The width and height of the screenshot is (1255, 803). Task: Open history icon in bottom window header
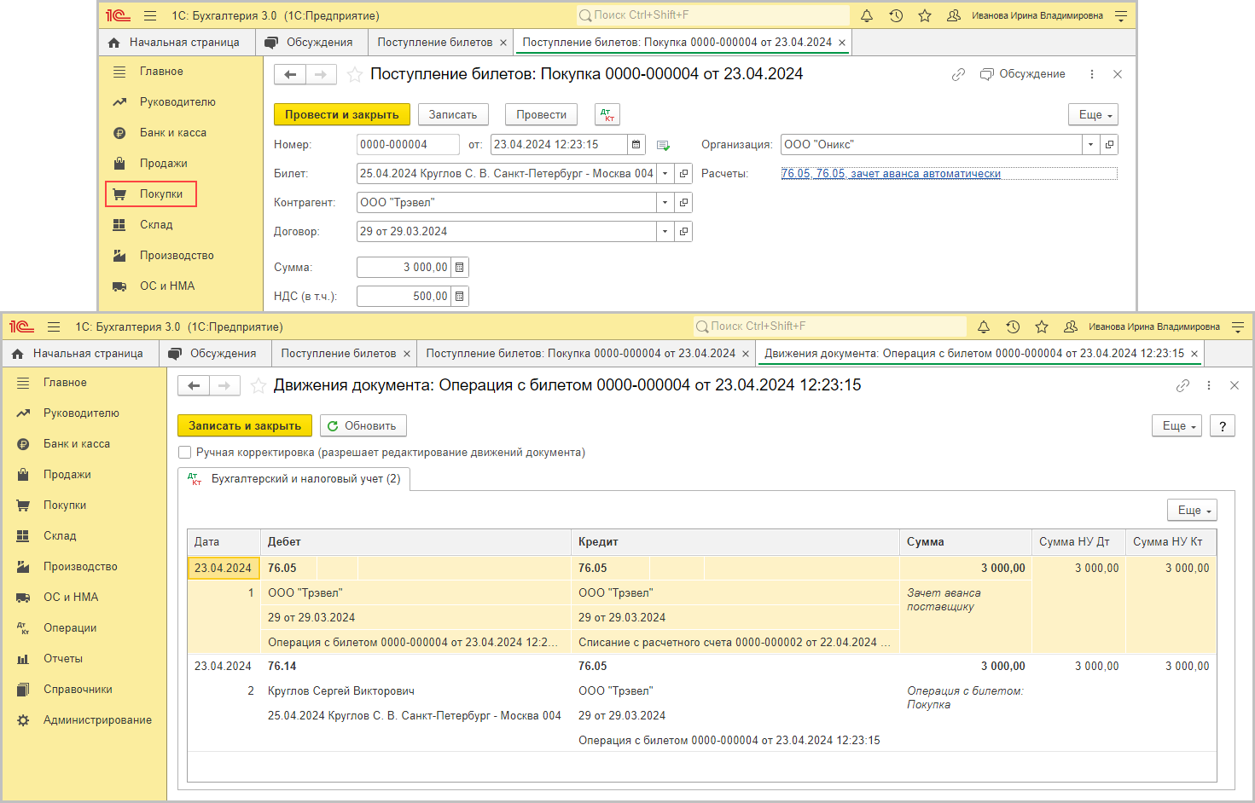1013,326
